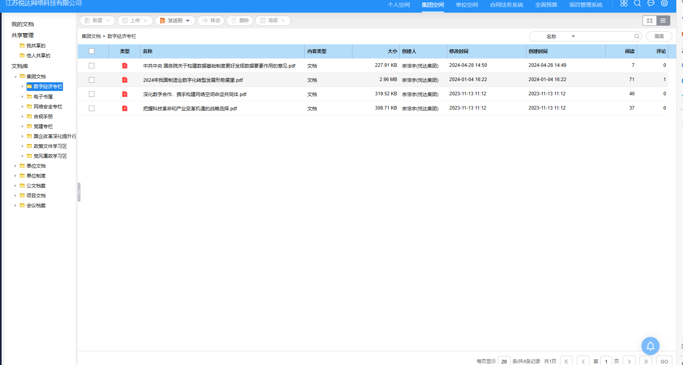Screen dimensions: 683x365
Task: Check the box for 深化数字合作 file
Action: click(92, 94)
